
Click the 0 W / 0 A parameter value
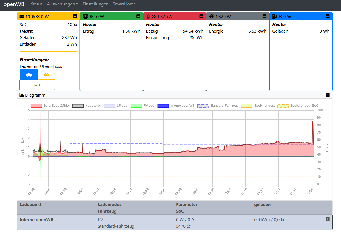[185, 219]
